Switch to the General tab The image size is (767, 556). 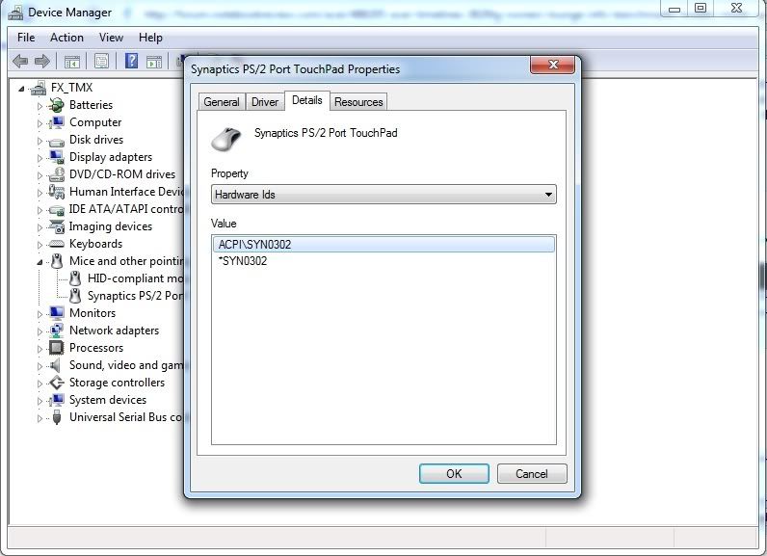tap(222, 102)
